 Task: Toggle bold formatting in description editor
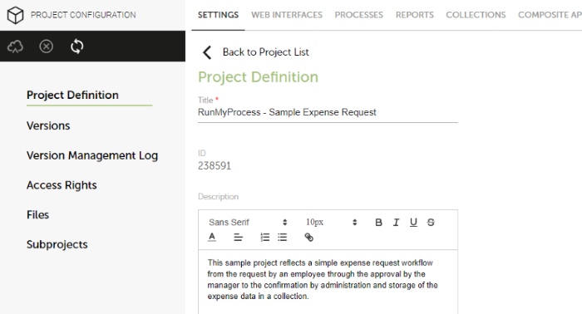378,223
